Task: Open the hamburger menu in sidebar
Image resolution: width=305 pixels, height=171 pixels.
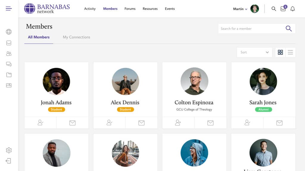Action: [9, 9]
